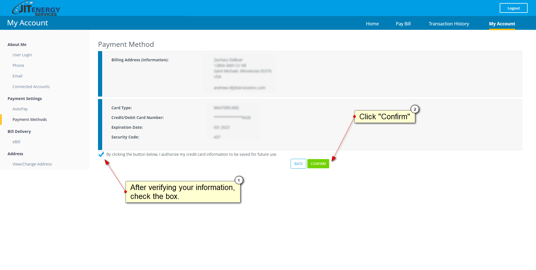Go to the Home tab
Image resolution: width=536 pixels, height=270 pixels.
(x=372, y=24)
